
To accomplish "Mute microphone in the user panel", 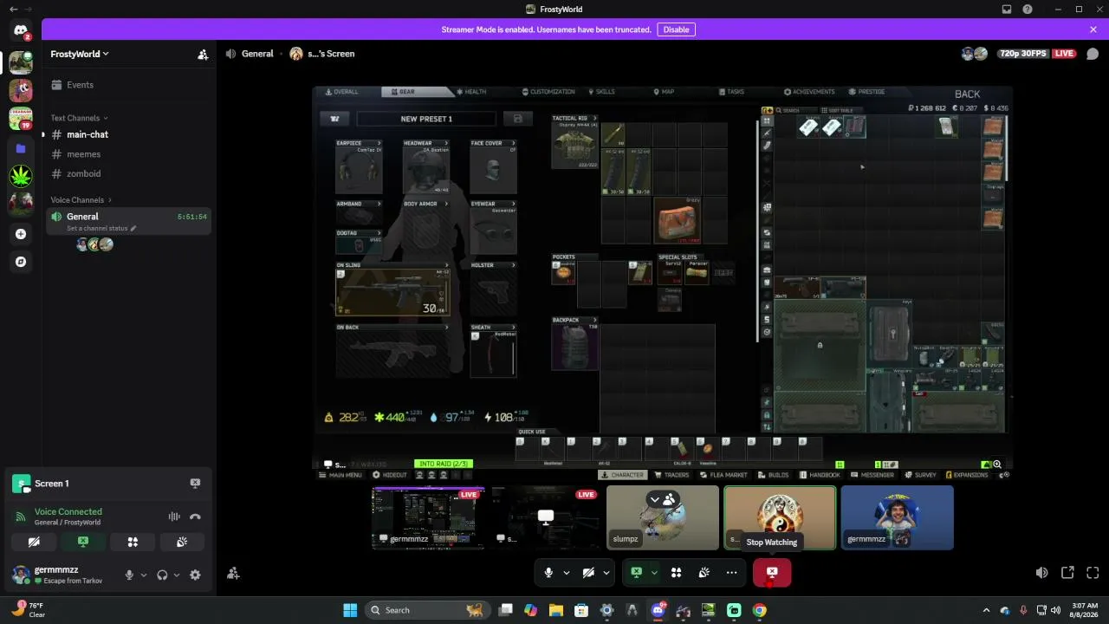I will pos(130,575).
